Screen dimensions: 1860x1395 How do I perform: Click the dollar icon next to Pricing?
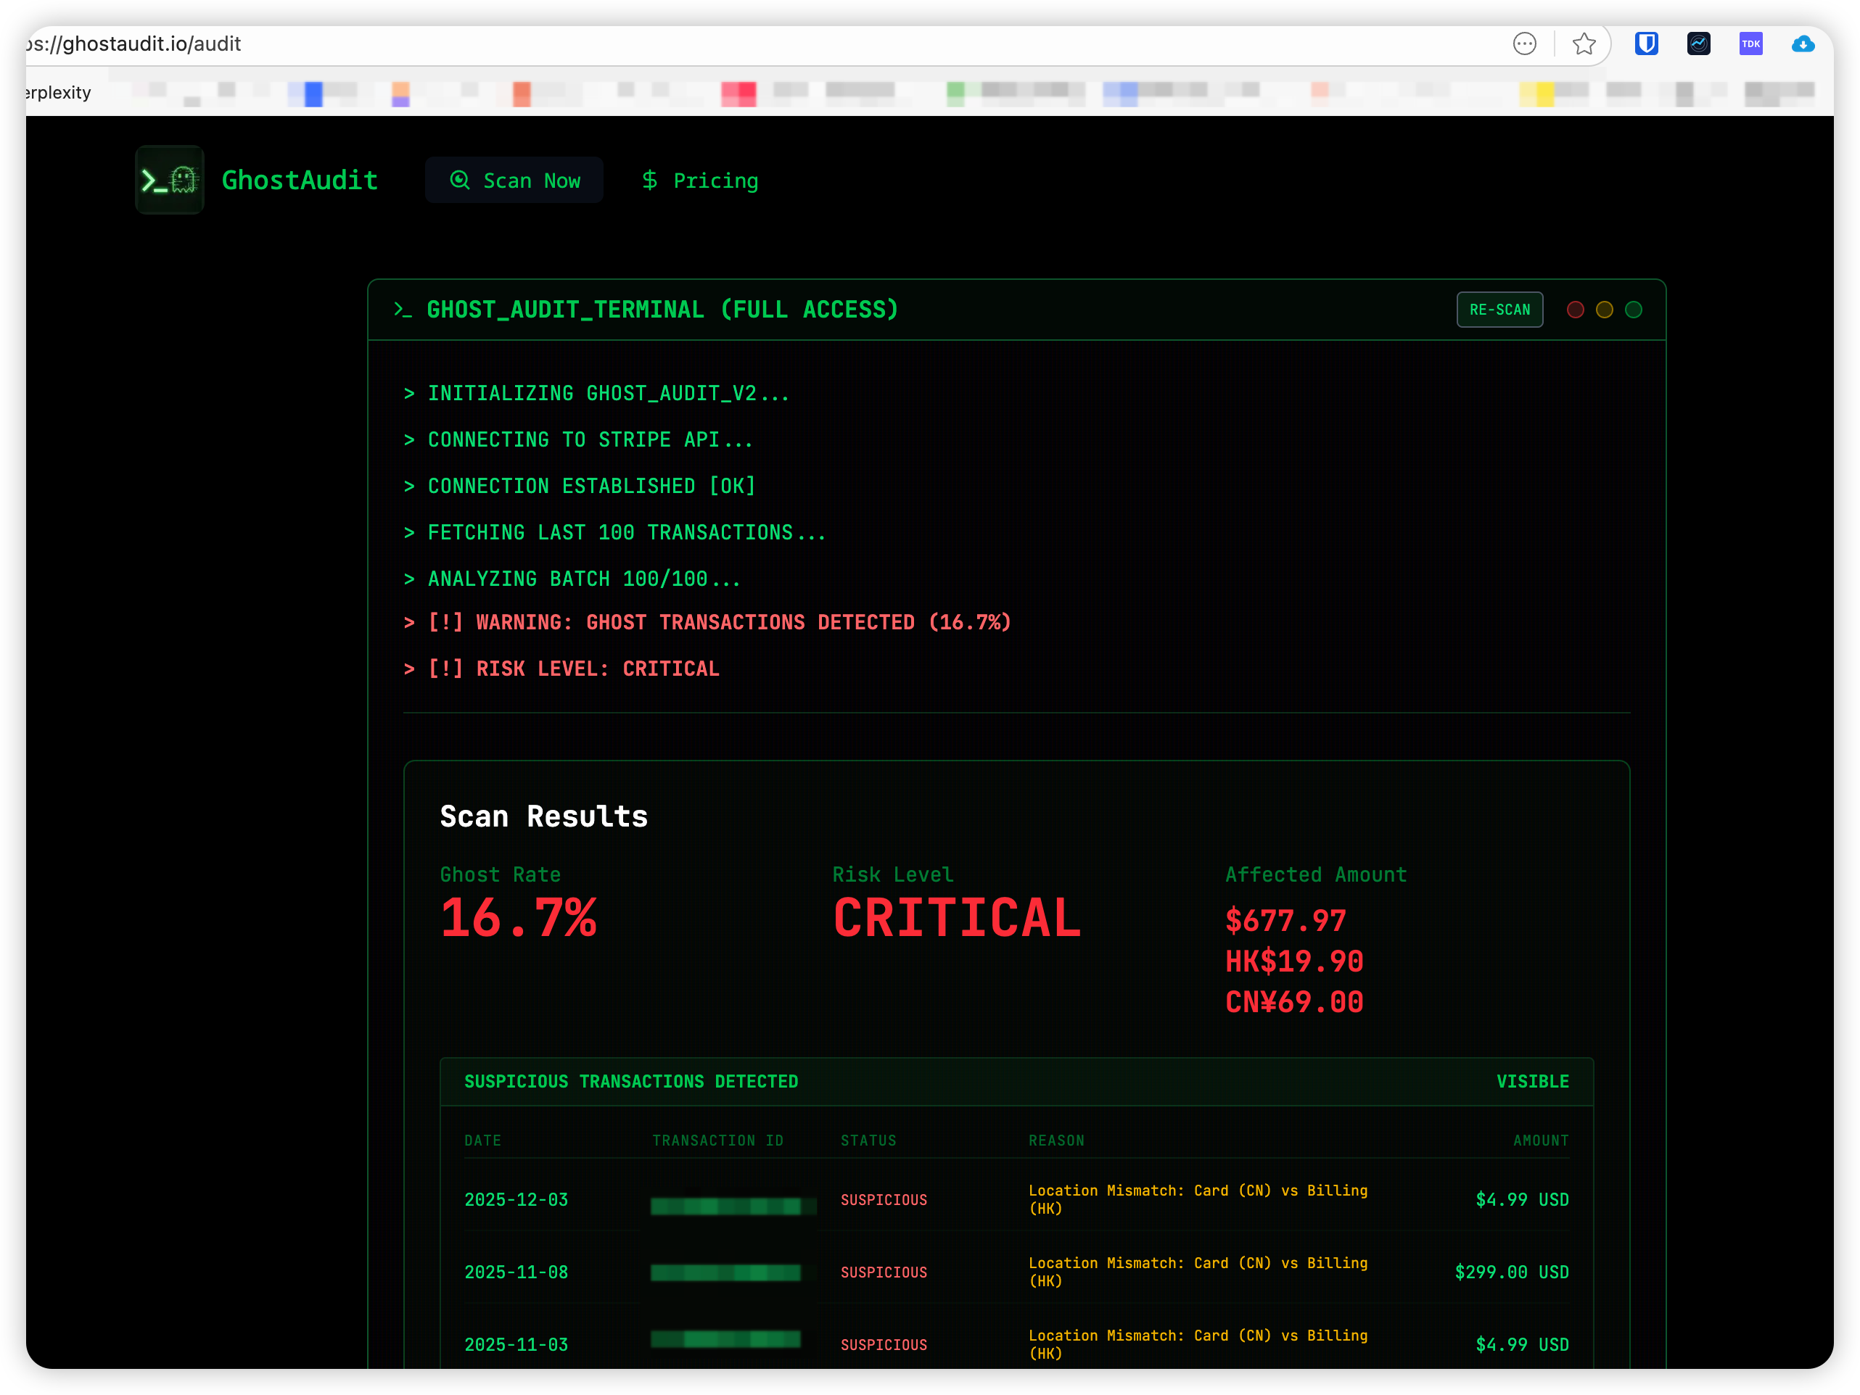(649, 180)
